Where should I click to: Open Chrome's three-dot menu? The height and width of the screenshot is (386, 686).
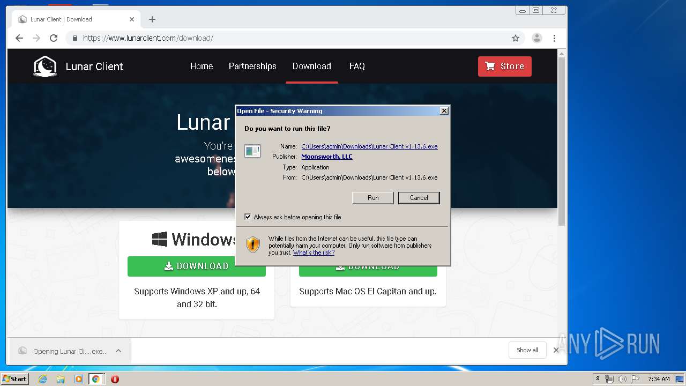(554, 38)
